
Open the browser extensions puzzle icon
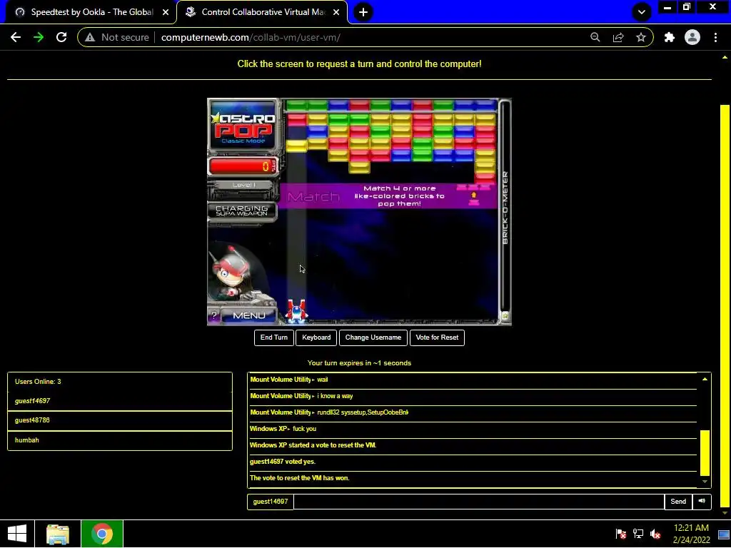tap(670, 37)
